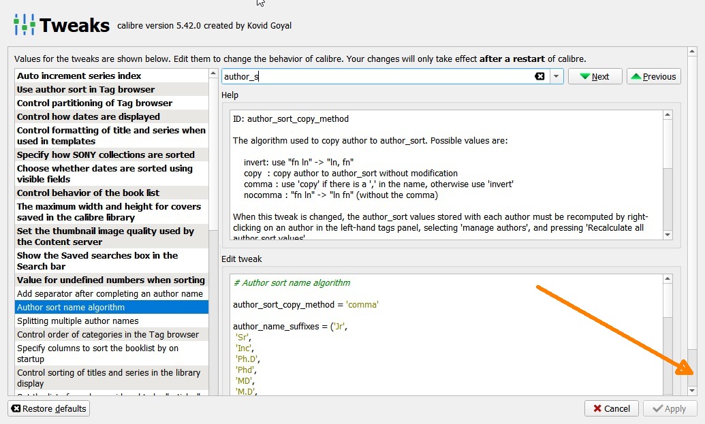Click the Previous search result button

point(654,76)
